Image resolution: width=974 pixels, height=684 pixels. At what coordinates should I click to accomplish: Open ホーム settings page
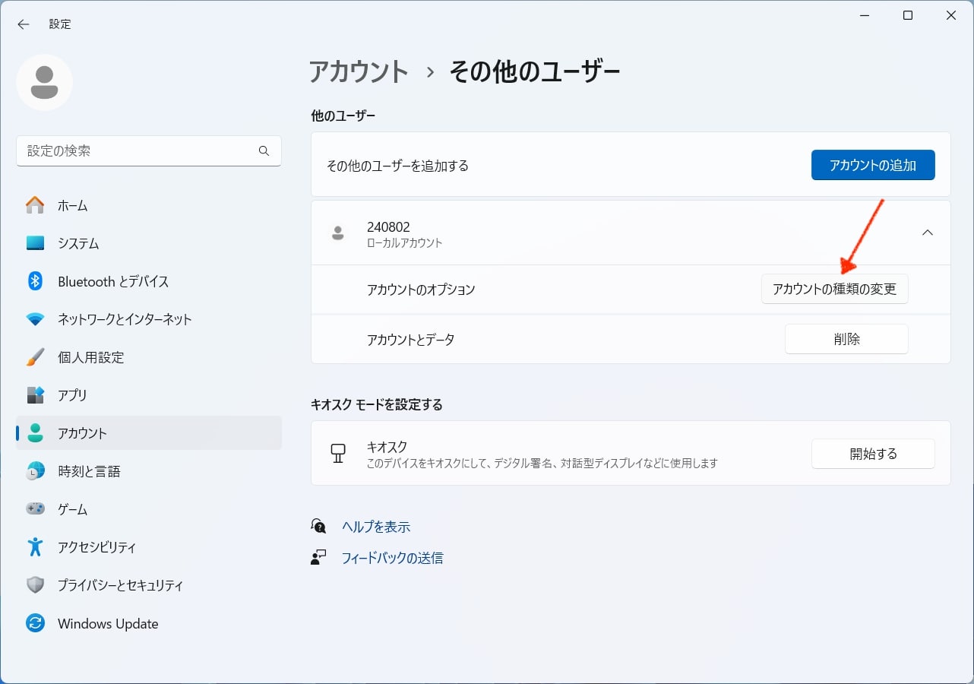click(149, 205)
